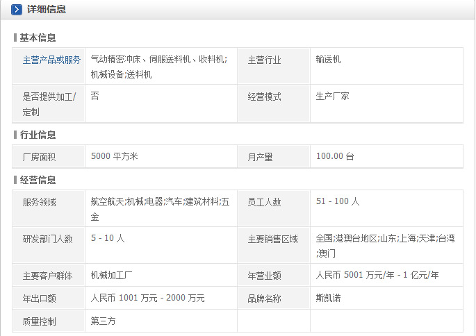Click the 经营模式 label cell
This screenshot has width=476, height=336.
pos(274,103)
